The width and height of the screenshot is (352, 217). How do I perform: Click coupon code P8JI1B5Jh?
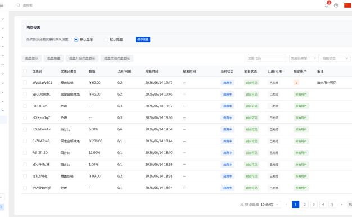pos(40,106)
